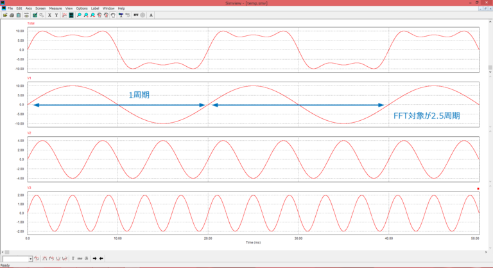Click the rms measurement icon
The height and width of the screenshot is (268, 493).
coord(80,258)
